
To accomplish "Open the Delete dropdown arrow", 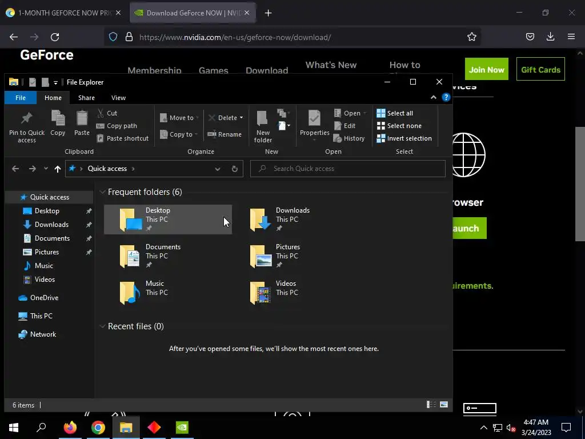I will (242, 118).
